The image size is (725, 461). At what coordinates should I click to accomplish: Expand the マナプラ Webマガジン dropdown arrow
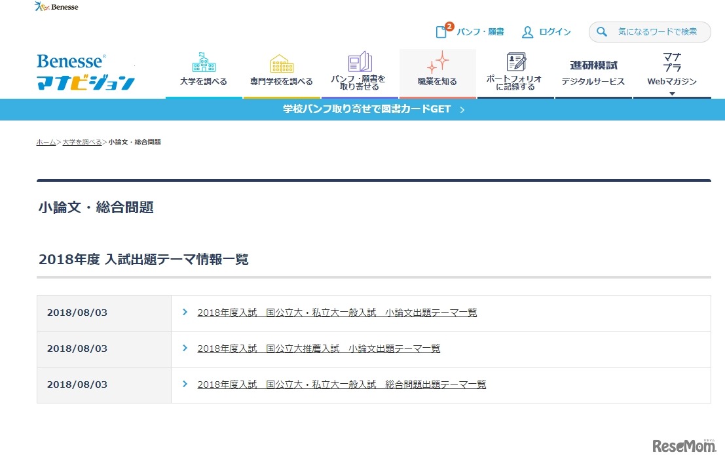671,94
